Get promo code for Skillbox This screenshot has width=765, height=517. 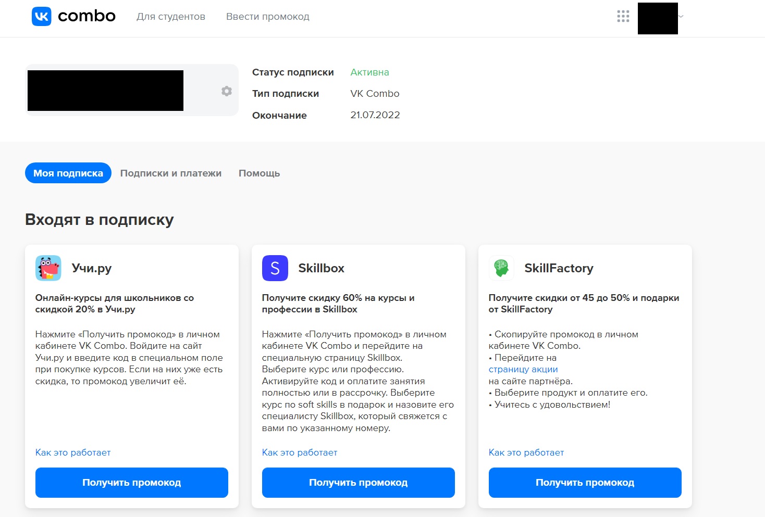[x=359, y=483]
